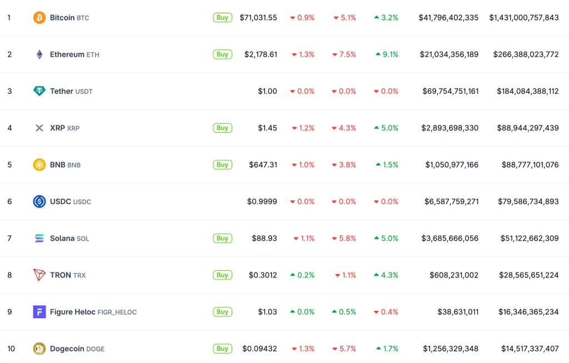Image resolution: width=569 pixels, height=363 pixels.
Task: Click the Solana logo icon
Action: click(x=39, y=238)
